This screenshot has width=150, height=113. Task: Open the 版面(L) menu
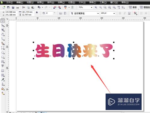coord(40,2)
